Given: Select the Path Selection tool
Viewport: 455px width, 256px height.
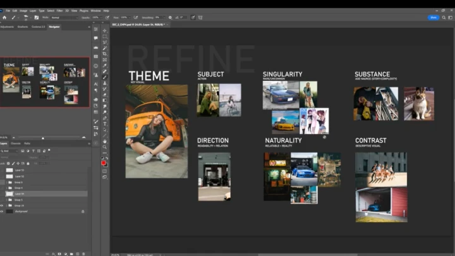Looking at the screenshot, I should point(105,130).
